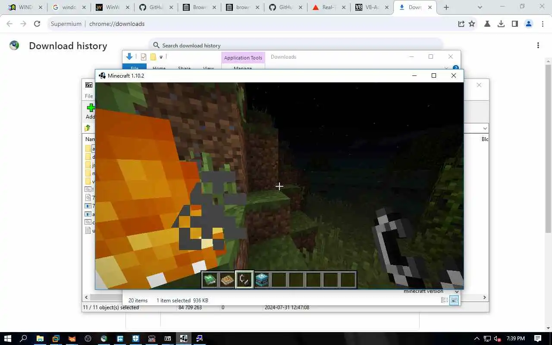The width and height of the screenshot is (552, 345).
Task: Open the Customize Quick Access Toolbar dropdown
Action: [161, 57]
